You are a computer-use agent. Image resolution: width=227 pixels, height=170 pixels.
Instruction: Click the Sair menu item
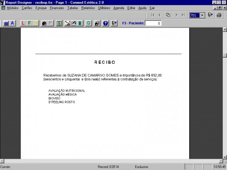152,8
